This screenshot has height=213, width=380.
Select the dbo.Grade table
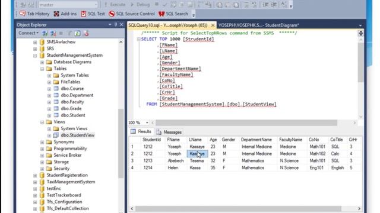point(71,108)
